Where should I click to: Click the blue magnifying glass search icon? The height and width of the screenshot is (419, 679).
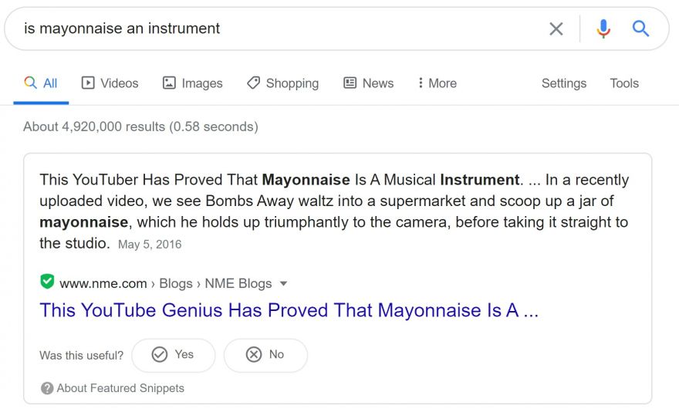click(640, 29)
